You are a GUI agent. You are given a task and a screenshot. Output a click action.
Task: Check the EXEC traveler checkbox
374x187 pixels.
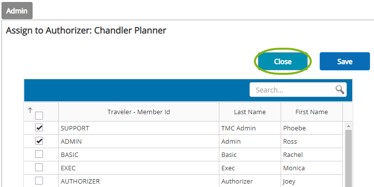click(x=39, y=167)
